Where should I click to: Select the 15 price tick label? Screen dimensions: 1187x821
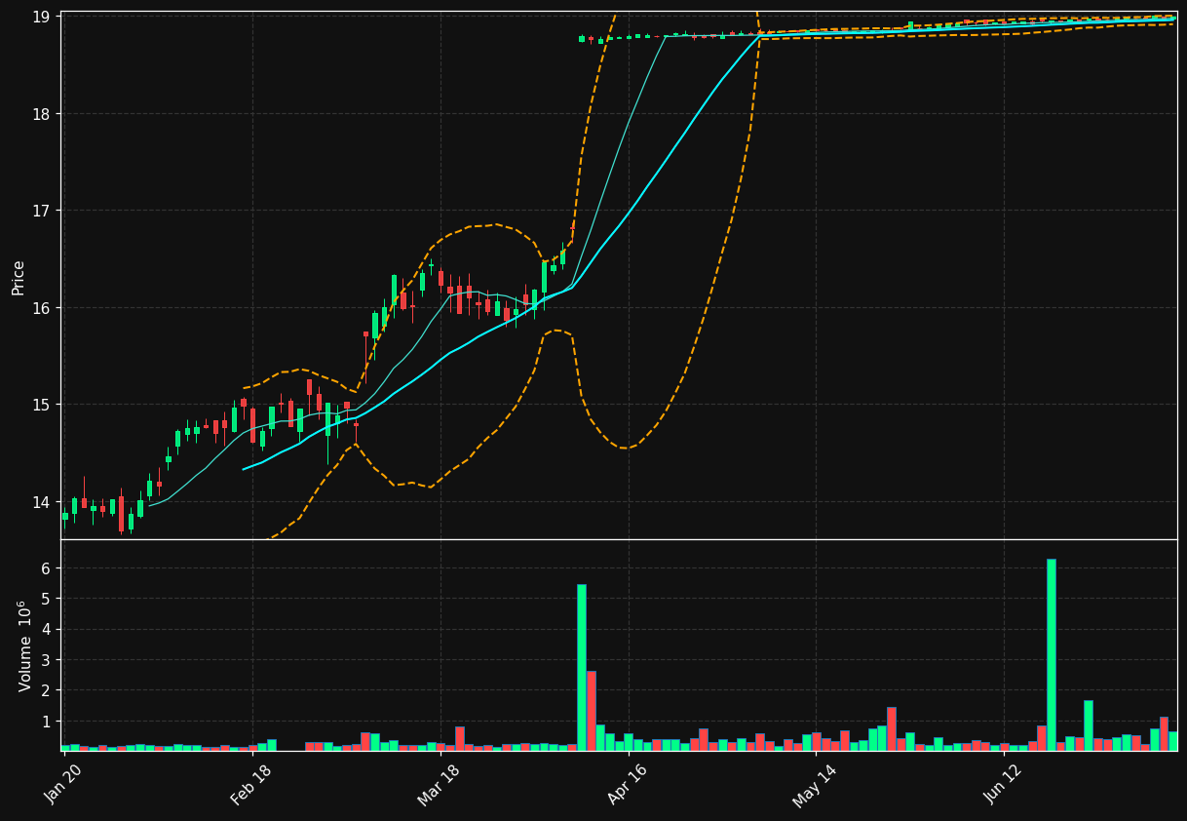pos(40,405)
